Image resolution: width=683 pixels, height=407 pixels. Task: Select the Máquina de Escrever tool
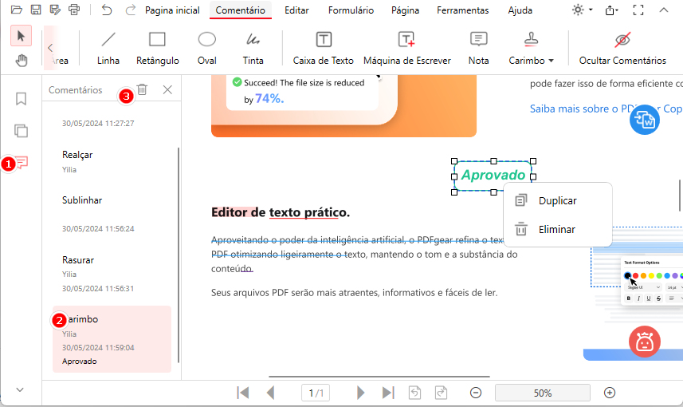click(x=406, y=49)
